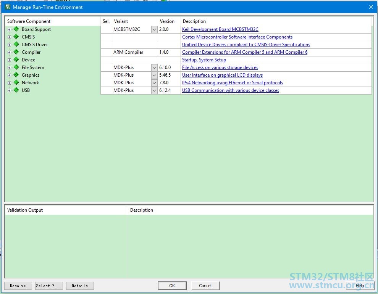Open IPv4 Networking using Ethernet link
Viewport: 378px width, 294px height.
(233, 83)
